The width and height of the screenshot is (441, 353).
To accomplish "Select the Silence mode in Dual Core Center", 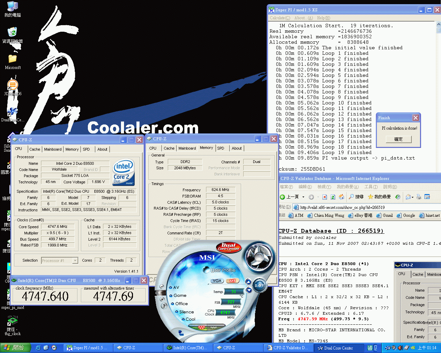I will point(184,312).
